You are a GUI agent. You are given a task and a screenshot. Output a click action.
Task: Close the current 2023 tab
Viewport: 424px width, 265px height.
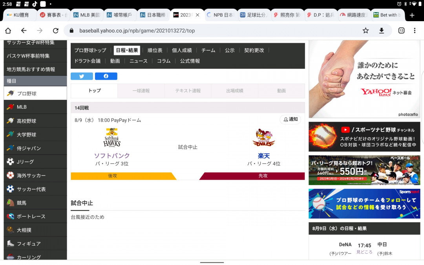[x=197, y=15]
